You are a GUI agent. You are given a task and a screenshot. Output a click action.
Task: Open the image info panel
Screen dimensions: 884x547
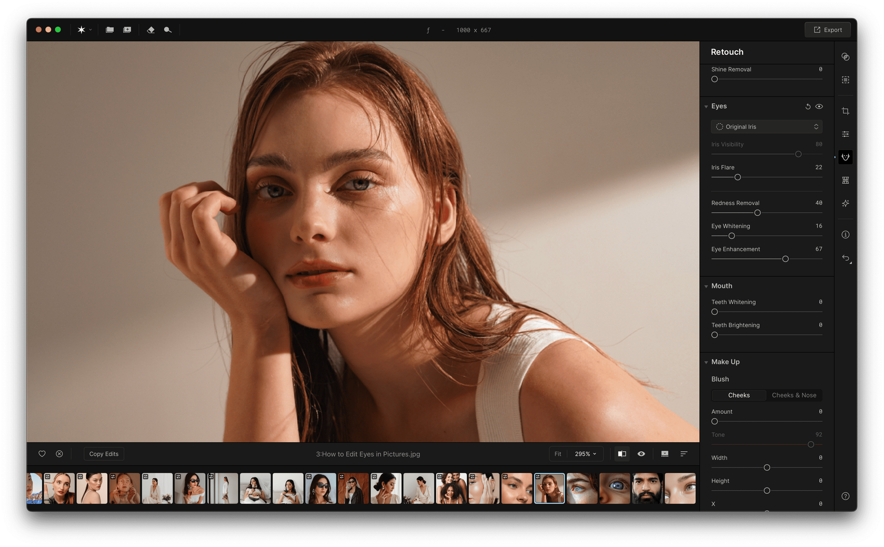click(846, 235)
